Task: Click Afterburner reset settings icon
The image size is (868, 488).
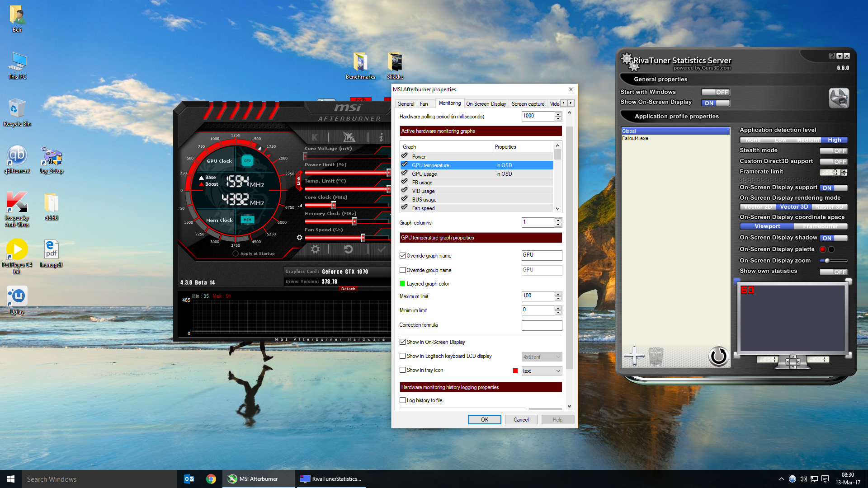Action: [x=348, y=249]
